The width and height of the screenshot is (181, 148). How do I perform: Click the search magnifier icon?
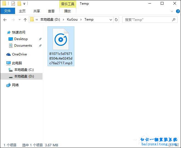(x=174, y=20)
